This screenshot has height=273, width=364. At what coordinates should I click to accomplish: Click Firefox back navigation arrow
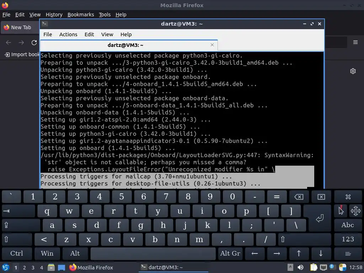(9, 43)
